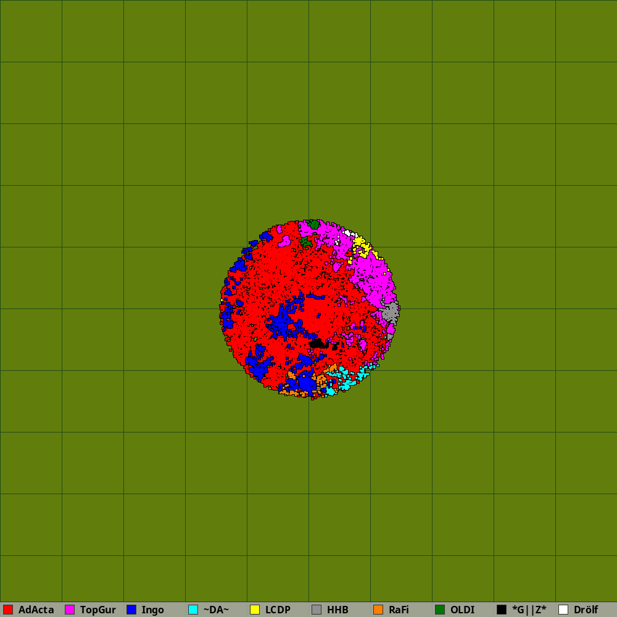Screen dimensions: 617x617
Task: Click the orange RaFi legend swatch
Action: coord(378,610)
